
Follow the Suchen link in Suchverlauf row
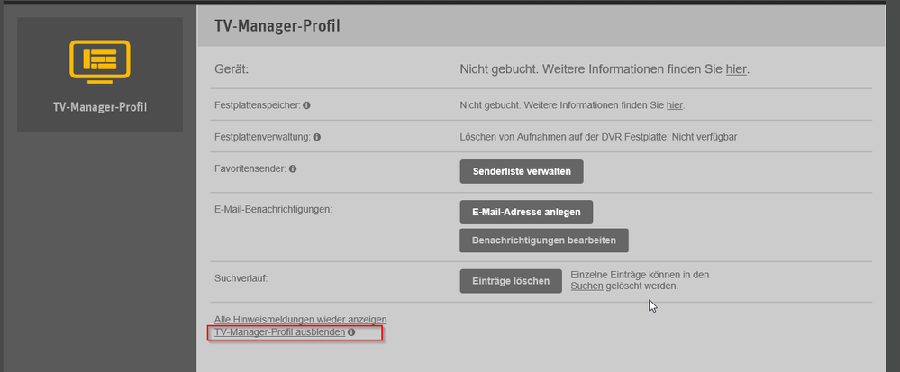586,286
